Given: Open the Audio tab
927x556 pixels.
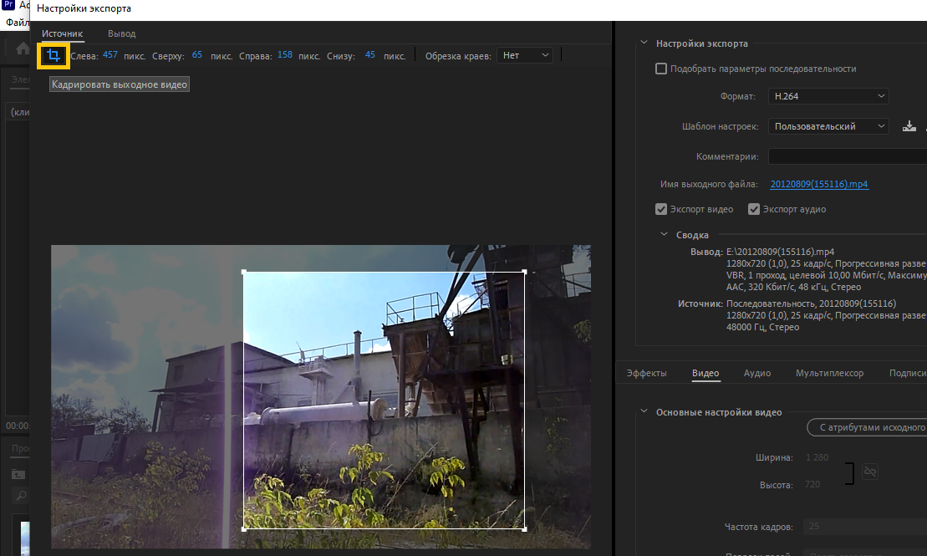Looking at the screenshot, I should [x=757, y=373].
